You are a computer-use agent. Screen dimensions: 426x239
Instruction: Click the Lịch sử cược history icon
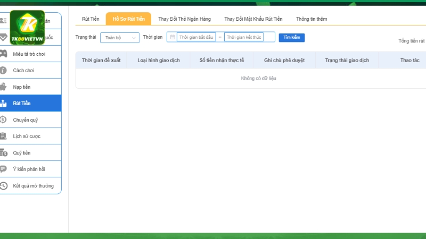[4, 136]
